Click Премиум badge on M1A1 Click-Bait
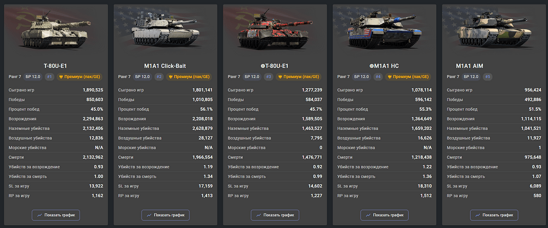Image resolution: width=548 pixels, height=228 pixels. coord(189,77)
